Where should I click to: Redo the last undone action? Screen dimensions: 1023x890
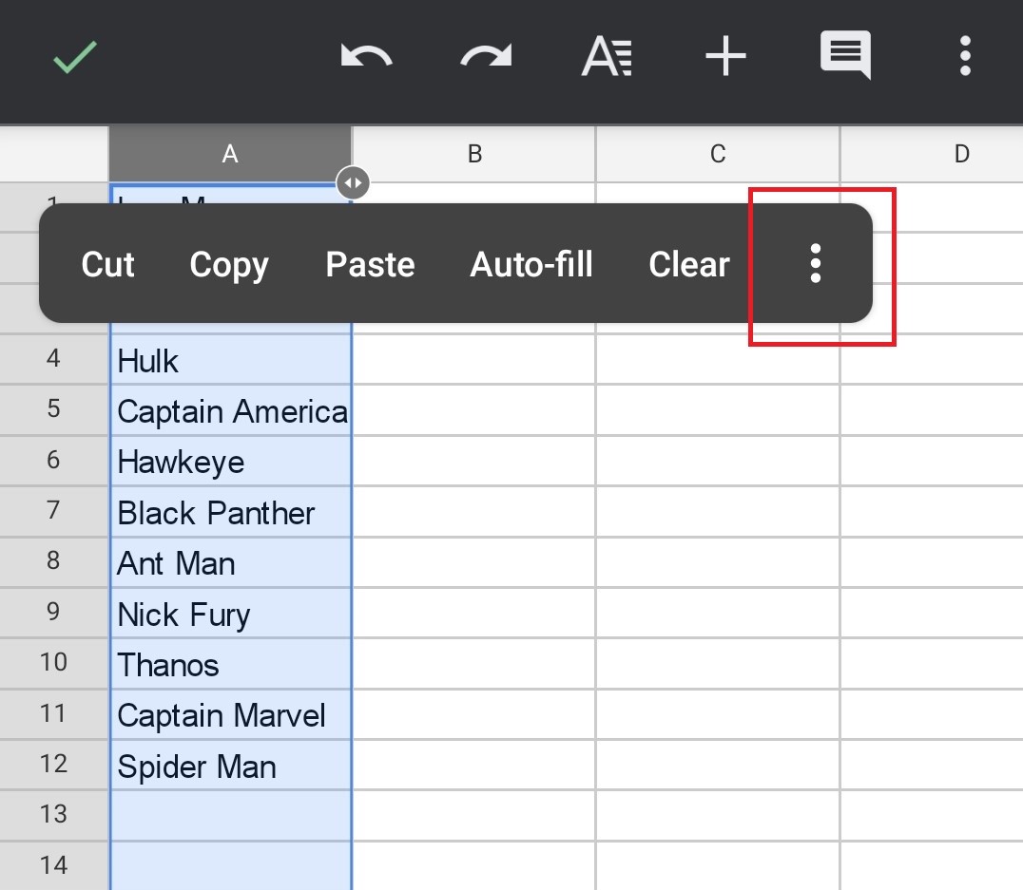[486, 57]
